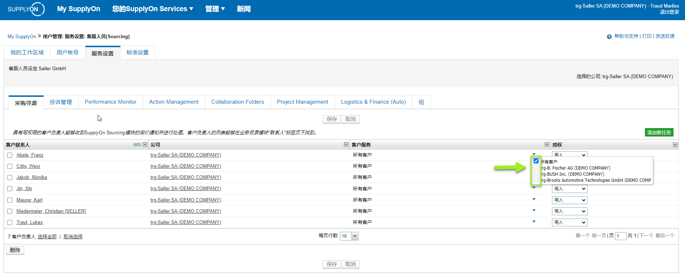This screenshot has height=279, width=685.
Task: Open 您的SupplyOn Services menu
Action: [x=153, y=9]
